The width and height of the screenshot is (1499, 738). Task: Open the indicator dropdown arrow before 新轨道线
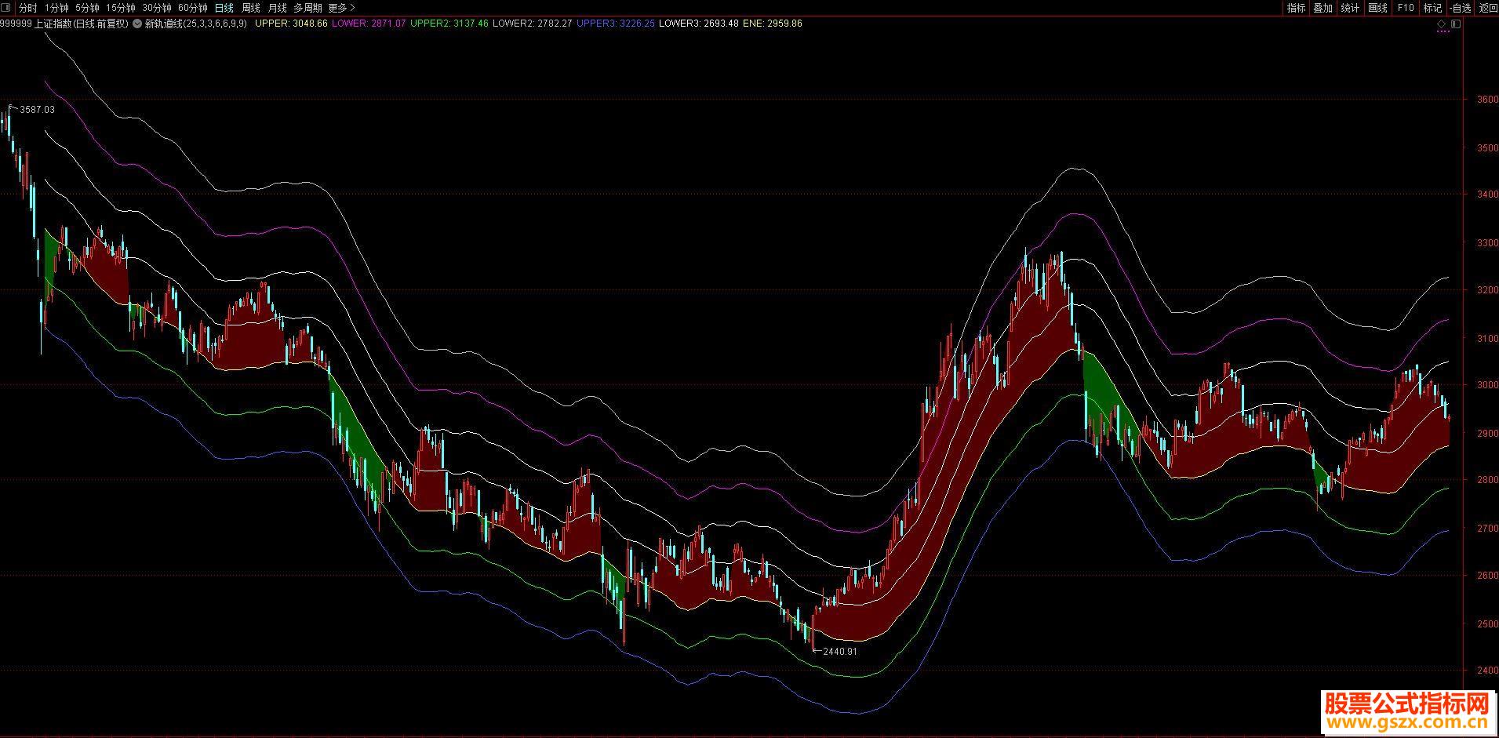(136, 24)
